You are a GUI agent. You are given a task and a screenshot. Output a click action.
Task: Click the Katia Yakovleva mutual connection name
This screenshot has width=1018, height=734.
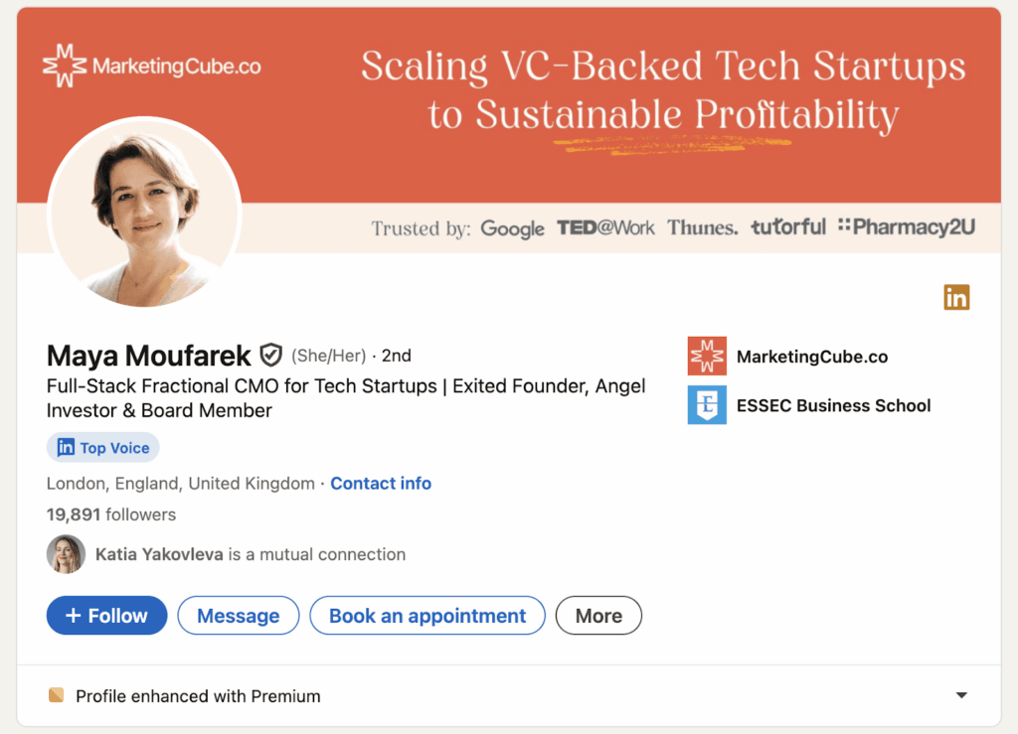coord(159,554)
